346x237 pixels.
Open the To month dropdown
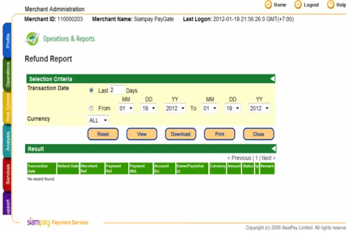click(209, 108)
